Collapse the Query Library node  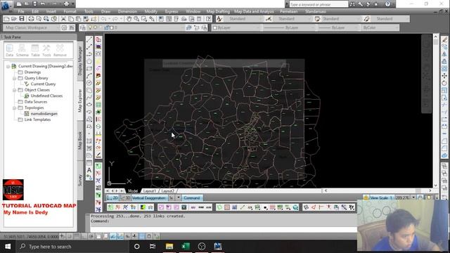point(14,78)
